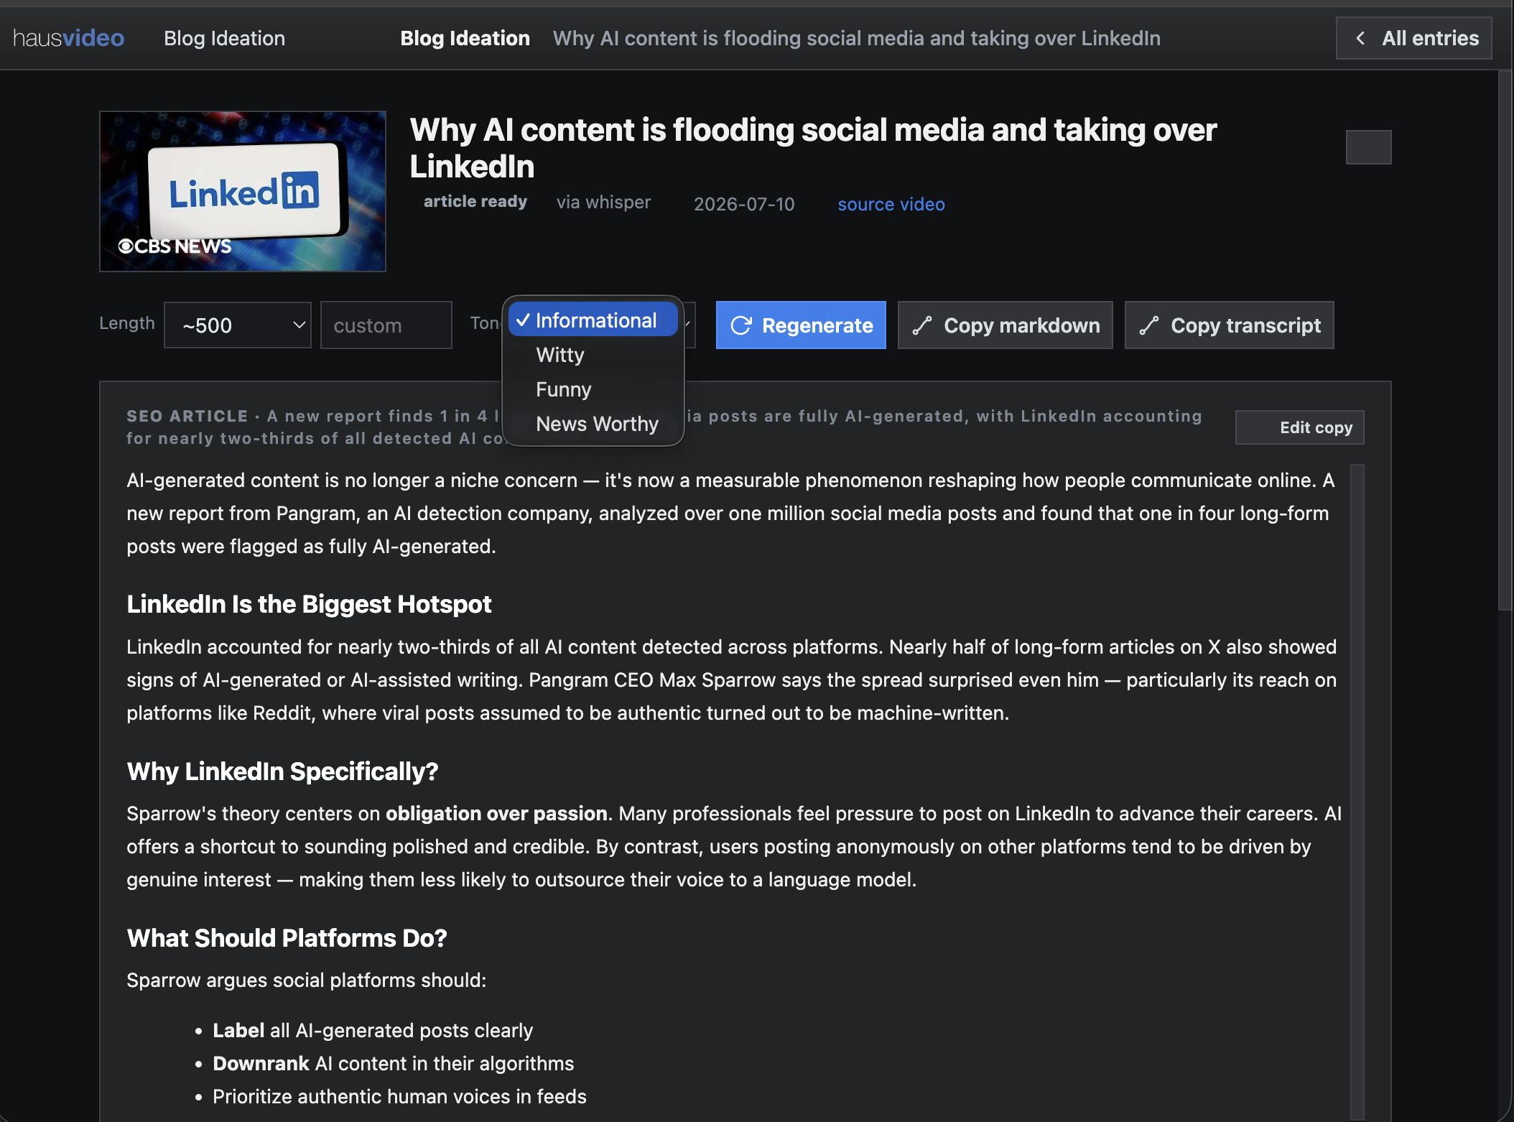Click the article ready status label
1514x1122 pixels.
pos(475,201)
